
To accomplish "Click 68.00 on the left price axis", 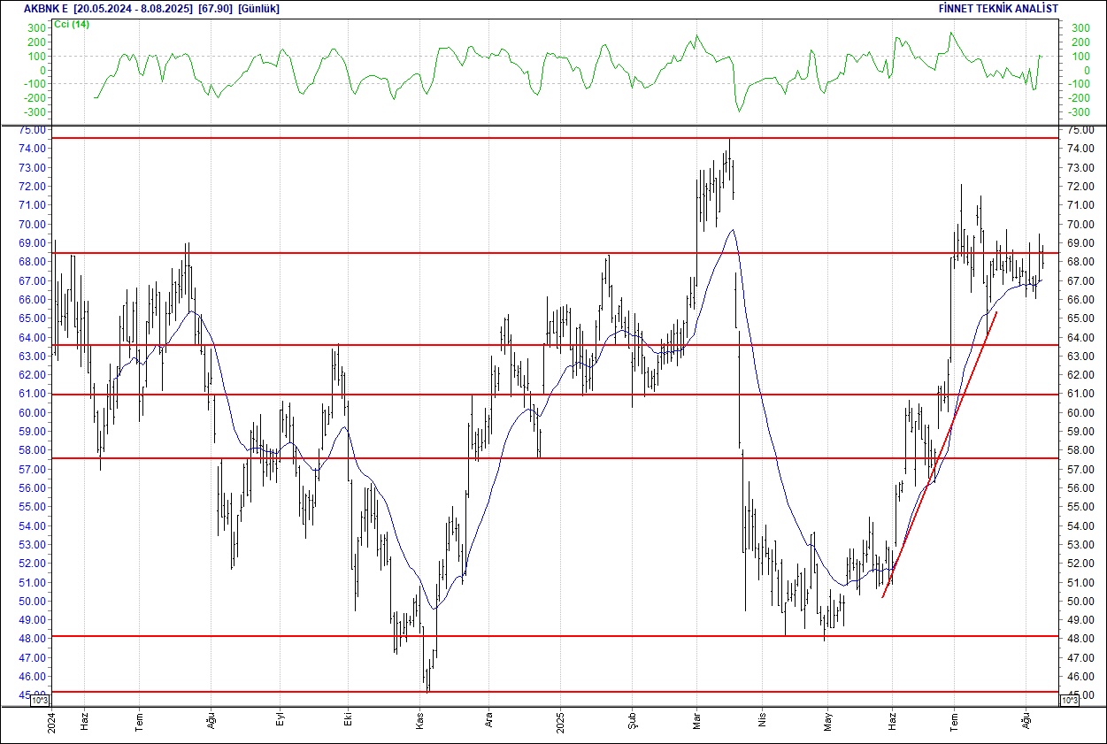I will click(x=32, y=262).
